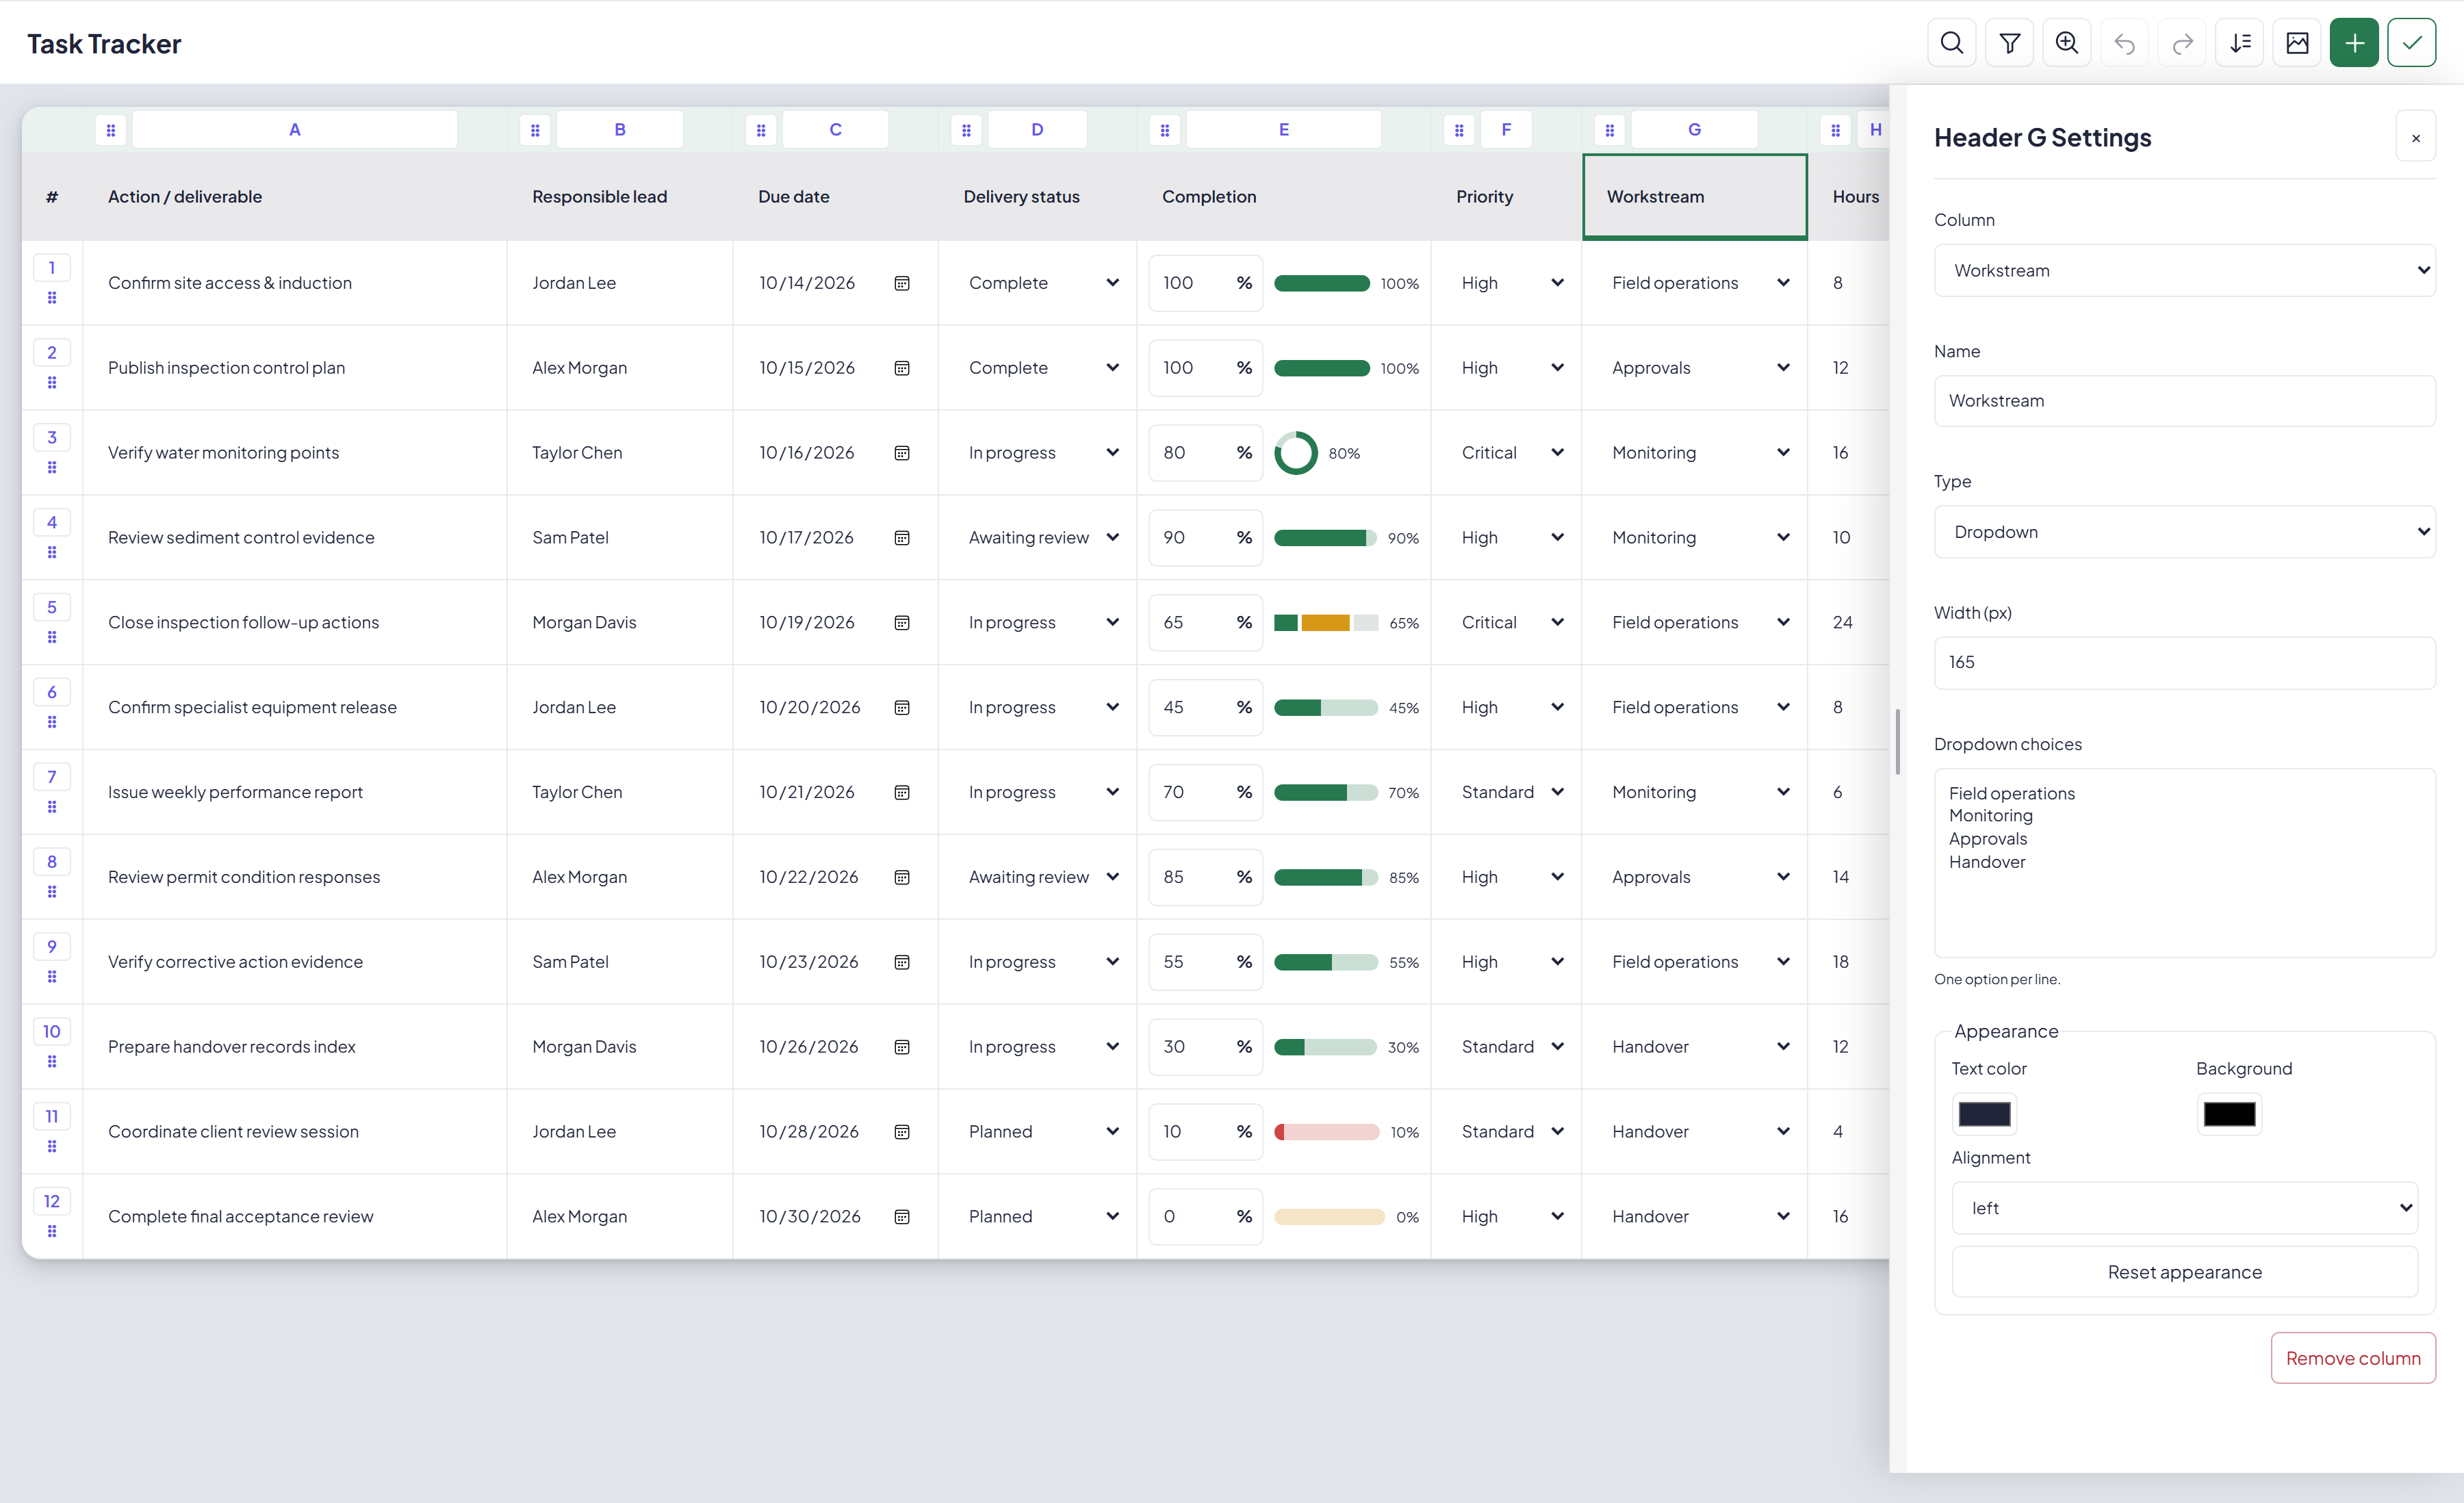Select column D header tab

(x=1037, y=130)
